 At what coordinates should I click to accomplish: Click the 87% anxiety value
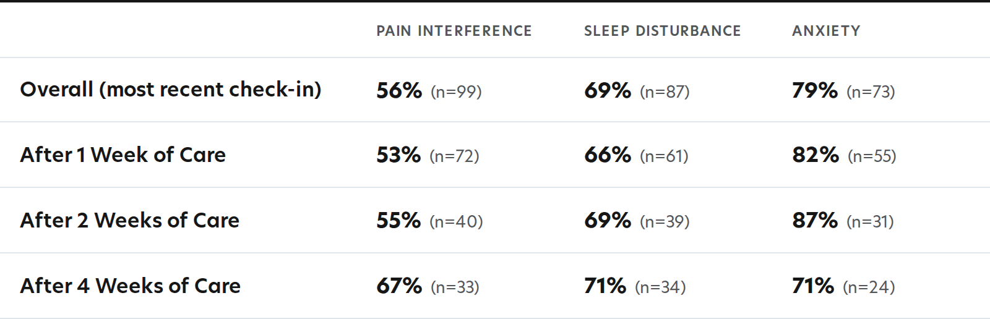tap(815, 221)
